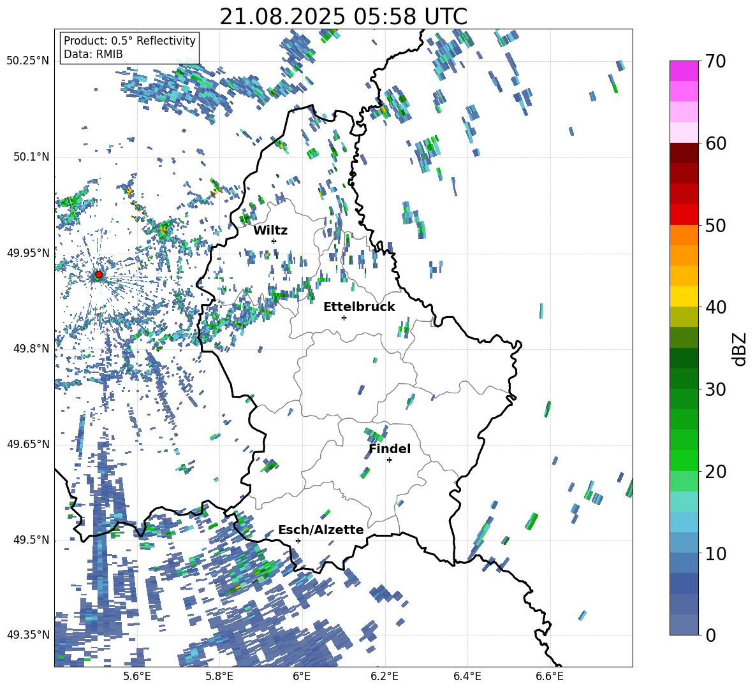
Task: Click the 49.35°N latitude label
Action: click(28, 635)
